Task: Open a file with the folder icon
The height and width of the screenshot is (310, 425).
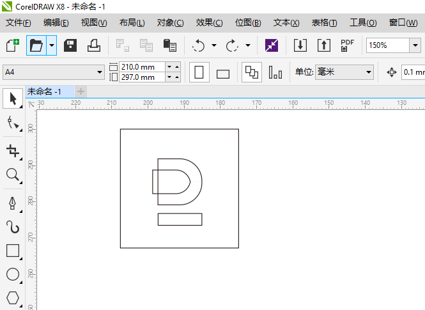Action: 36,45
